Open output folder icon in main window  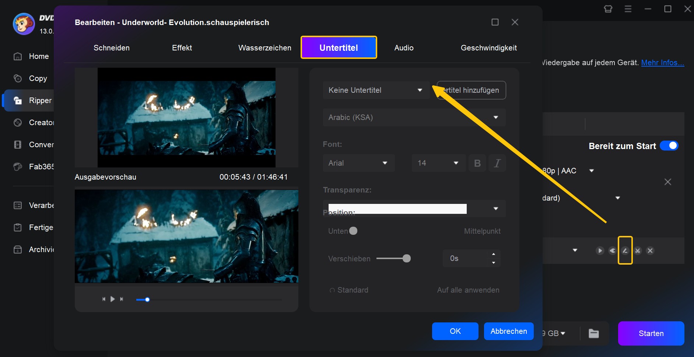click(x=594, y=333)
